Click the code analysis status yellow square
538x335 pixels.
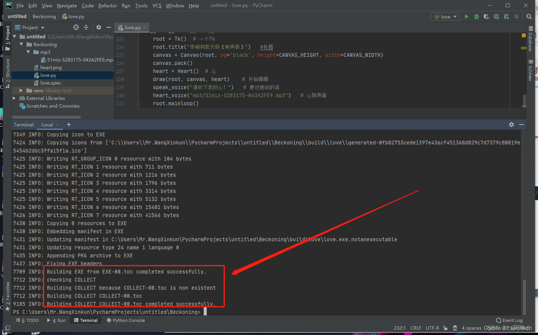click(x=523, y=35)
